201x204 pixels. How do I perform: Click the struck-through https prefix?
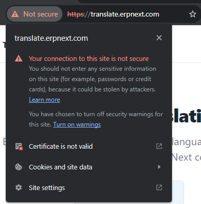(76, 14)
